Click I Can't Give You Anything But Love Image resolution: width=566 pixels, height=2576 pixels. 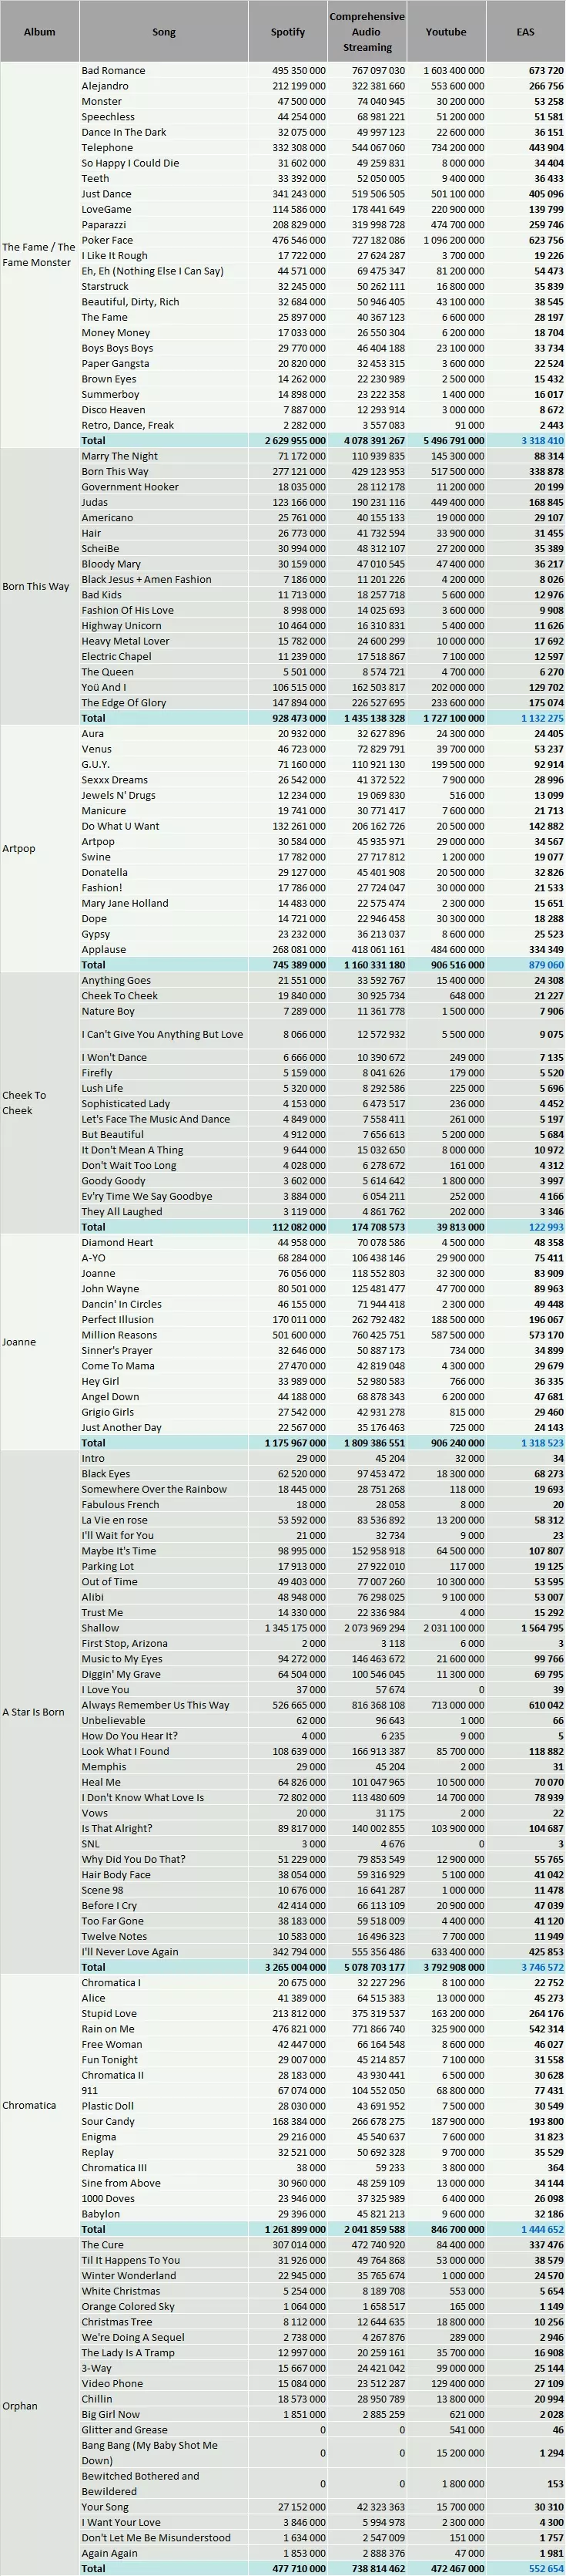(162, 1034)
